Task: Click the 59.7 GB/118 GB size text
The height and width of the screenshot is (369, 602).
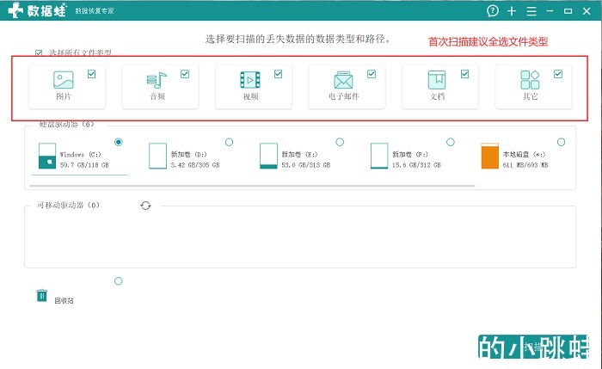Action: pyautogui.click(x=84, y=165)
